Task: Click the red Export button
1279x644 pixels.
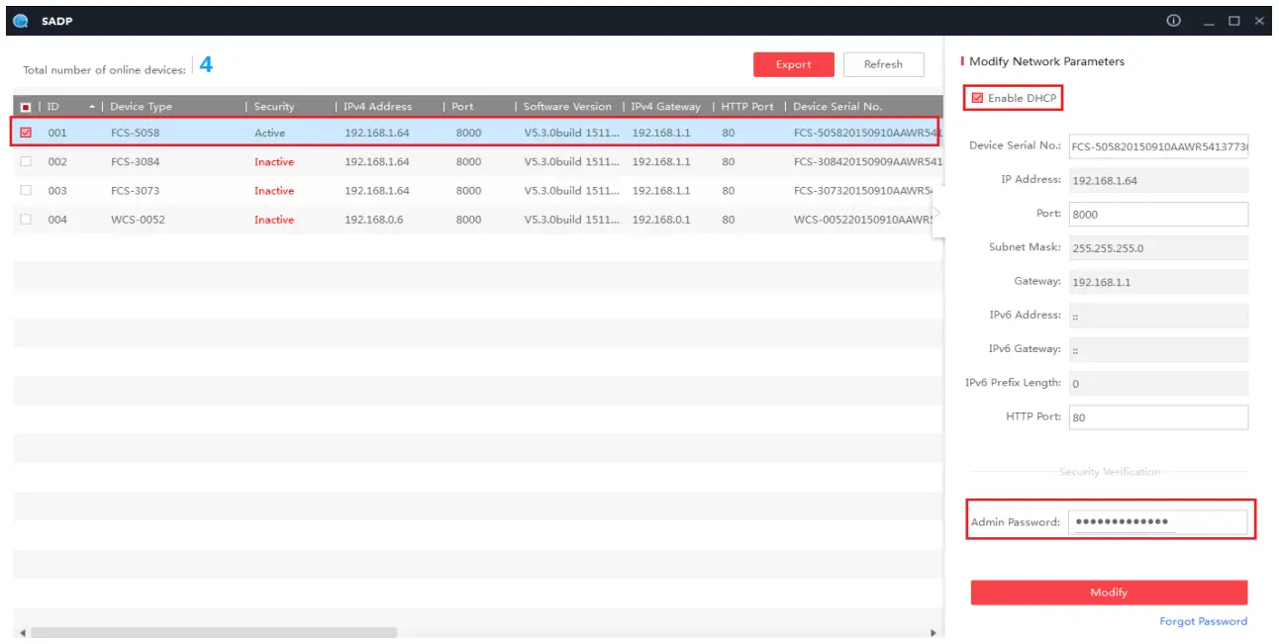Action: 794,64
